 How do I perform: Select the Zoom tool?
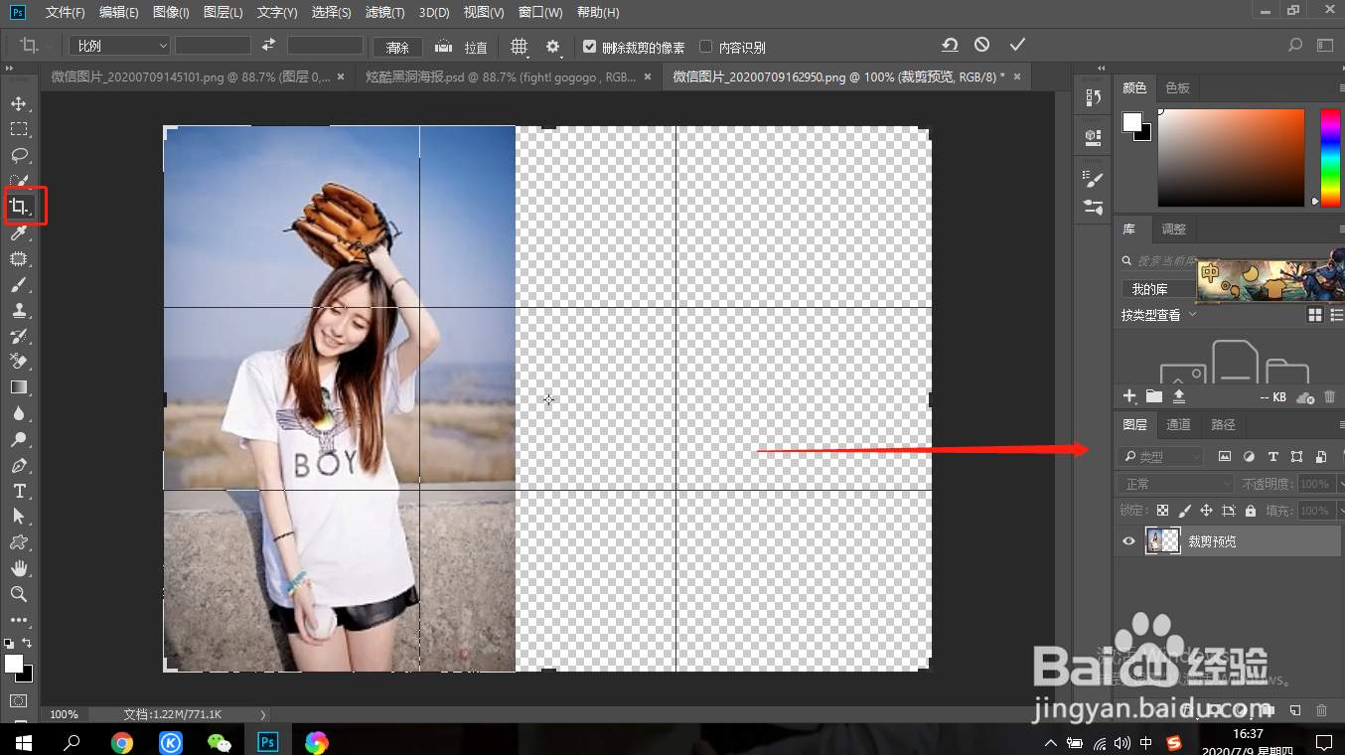coord(19,594)
